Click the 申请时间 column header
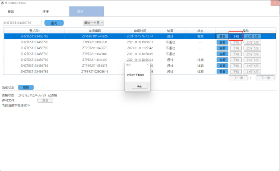The image size is (280, 171). pyautogui.click(x=140, y=31)
